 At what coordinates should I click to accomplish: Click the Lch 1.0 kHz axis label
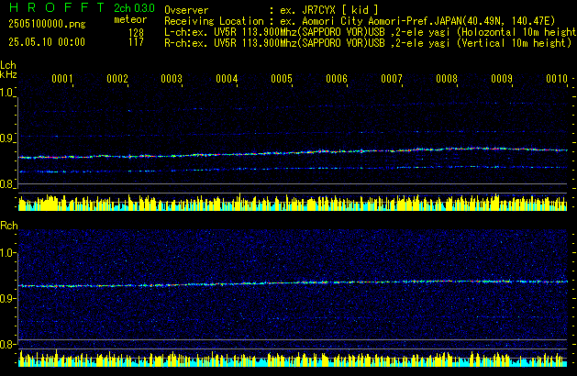pos(6,93)
